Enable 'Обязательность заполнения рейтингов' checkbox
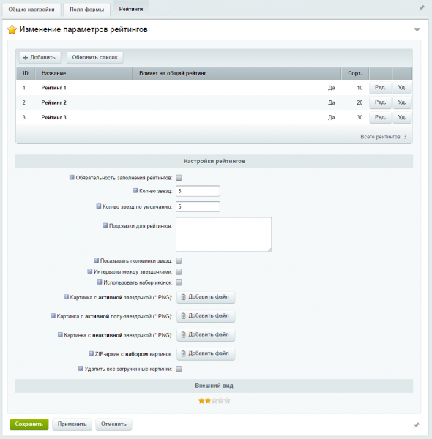432x439 pixels. 179,178
